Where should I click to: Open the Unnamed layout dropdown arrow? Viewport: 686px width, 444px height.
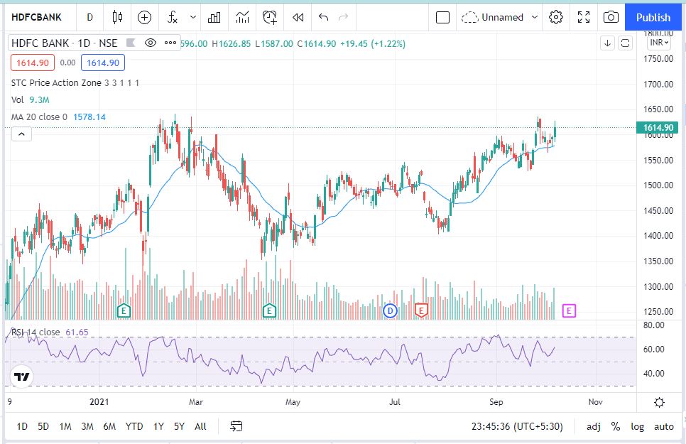535,17
